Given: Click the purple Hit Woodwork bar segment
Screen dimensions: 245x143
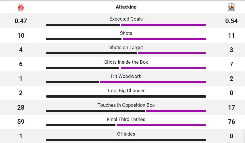Looking at the screenshot, I should tap(153, 82).
